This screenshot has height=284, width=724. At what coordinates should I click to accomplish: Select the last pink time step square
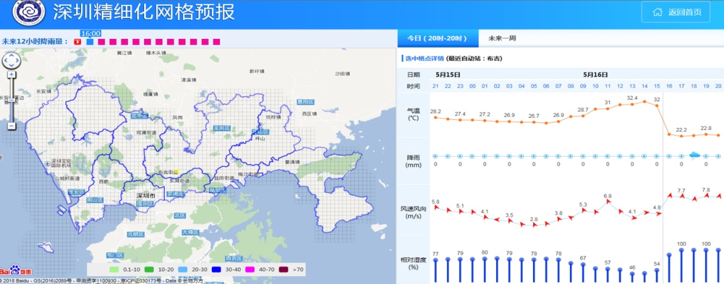click(217, 42)
